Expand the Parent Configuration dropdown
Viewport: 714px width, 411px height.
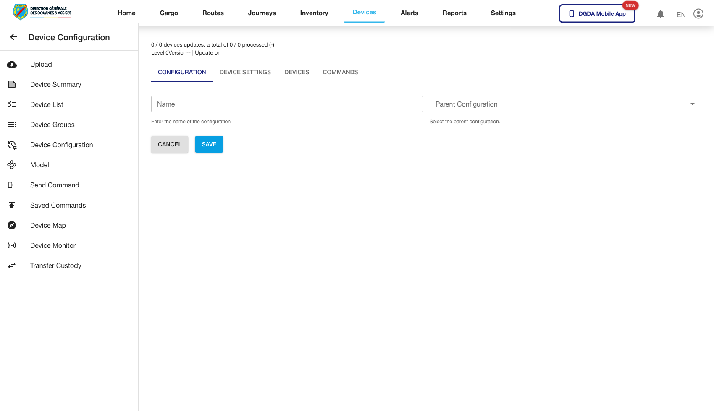(x=692, y=104)
